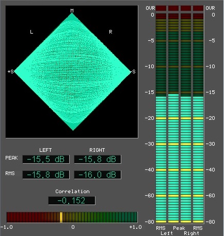The image size is (224, 236).
Task: Click the 0 label under correlation bar
Action: (73, 227)
